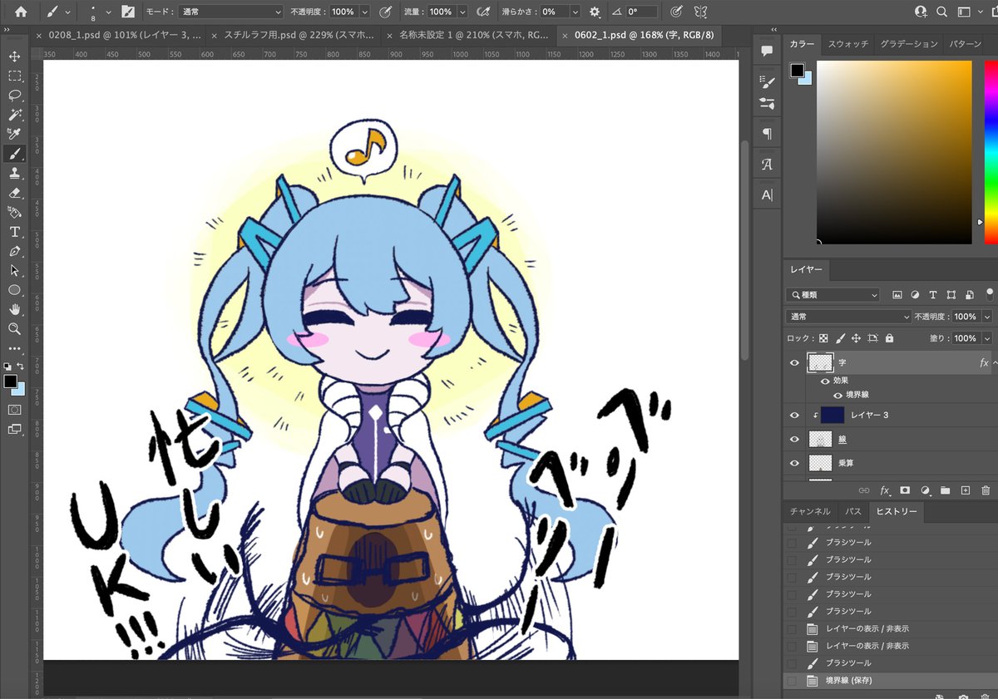This screenshot has height=699, width=998.
Task: Open the モード blend mode dropdown
Action: [231, 12]
